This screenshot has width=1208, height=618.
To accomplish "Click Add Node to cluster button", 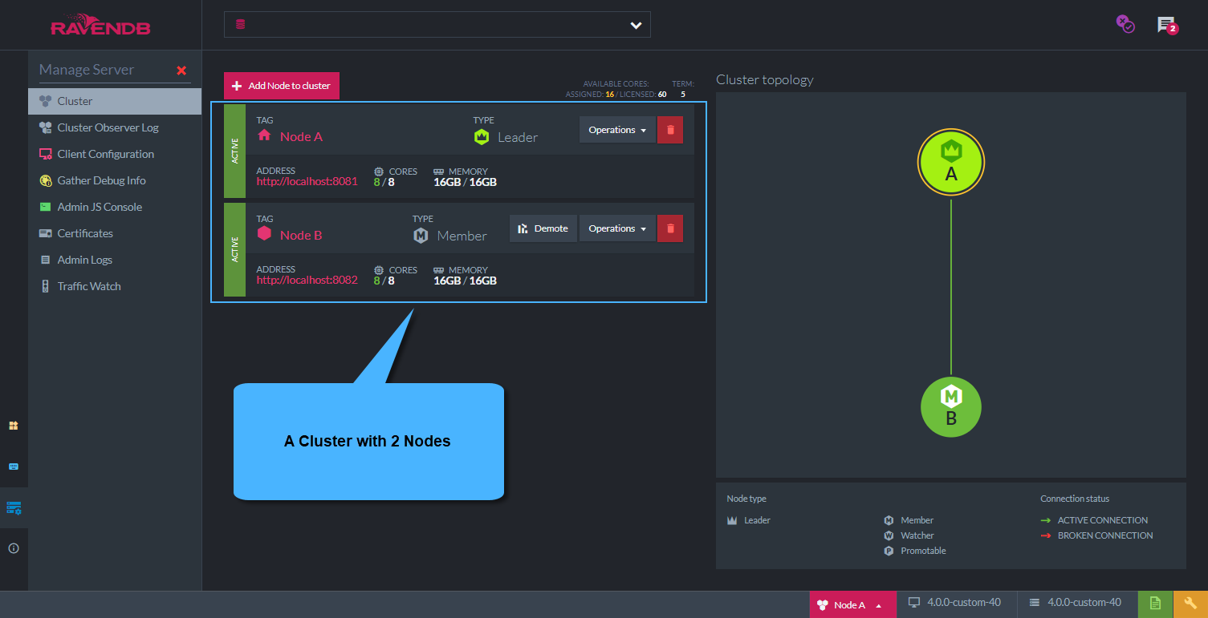I will 282,86.
